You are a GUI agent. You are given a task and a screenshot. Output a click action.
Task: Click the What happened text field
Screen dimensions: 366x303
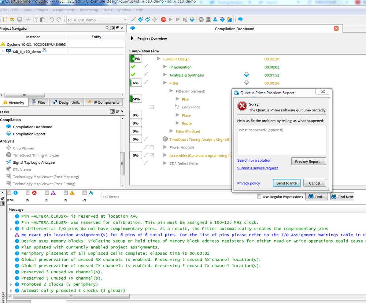coord(281,140)
